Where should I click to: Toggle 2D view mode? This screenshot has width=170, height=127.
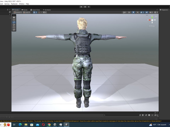(x=129, y=12)
